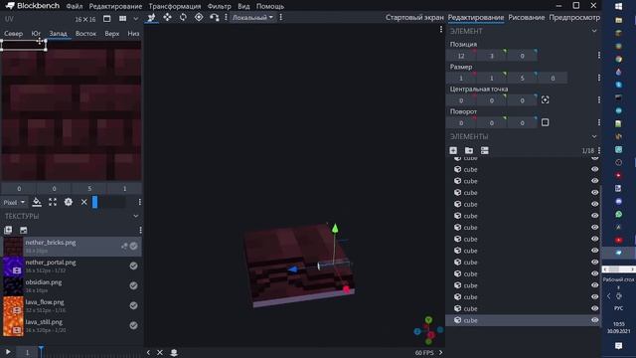Toggle the check icon on lava_still.png
Screen dimensions: 636x358
click(133, 325)
